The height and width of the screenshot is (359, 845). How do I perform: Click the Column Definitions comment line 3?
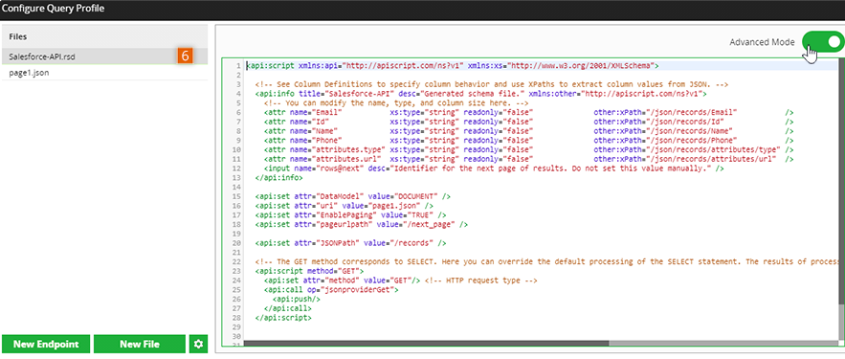pyautogui.click(x=492, y=84)
